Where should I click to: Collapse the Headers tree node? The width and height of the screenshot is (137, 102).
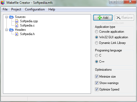[6, 30]
